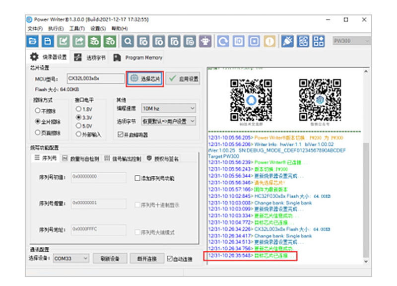Click the magnifier search toolbar icon
The image size is (397, 286).
tap(128, 41)
